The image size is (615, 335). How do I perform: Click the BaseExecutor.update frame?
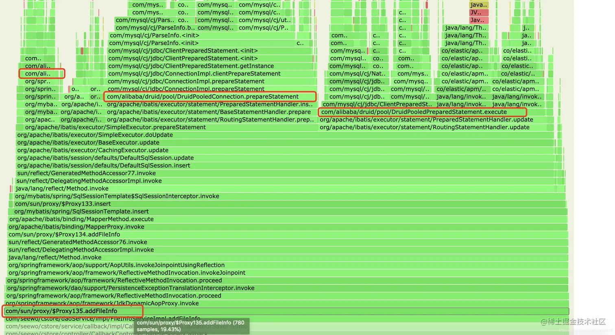click(285, 143)
